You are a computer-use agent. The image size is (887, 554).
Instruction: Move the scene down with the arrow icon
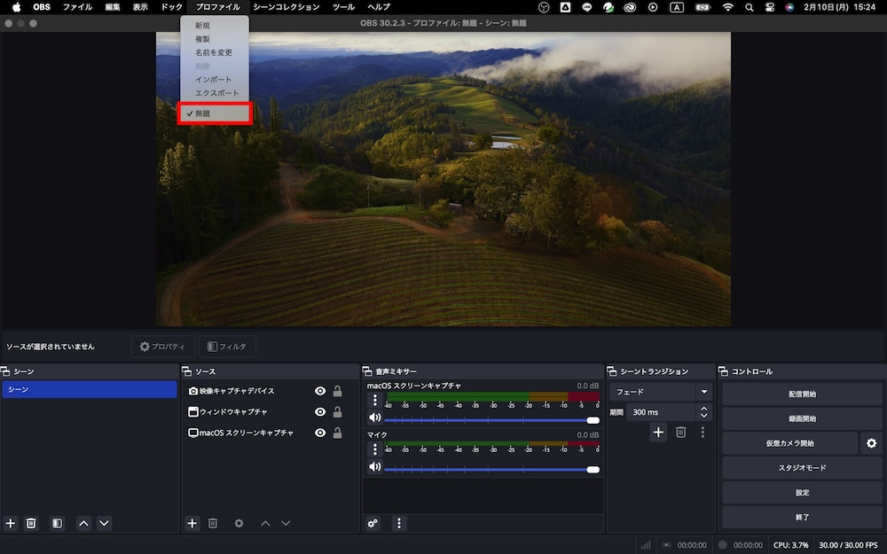point(104,523)
